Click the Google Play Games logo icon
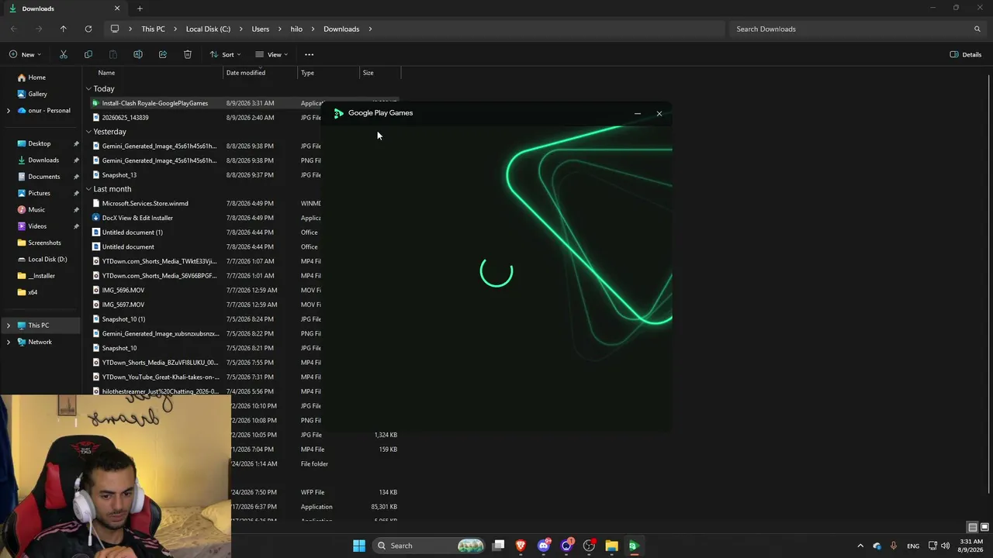993x558 pixels. point(338,113)
